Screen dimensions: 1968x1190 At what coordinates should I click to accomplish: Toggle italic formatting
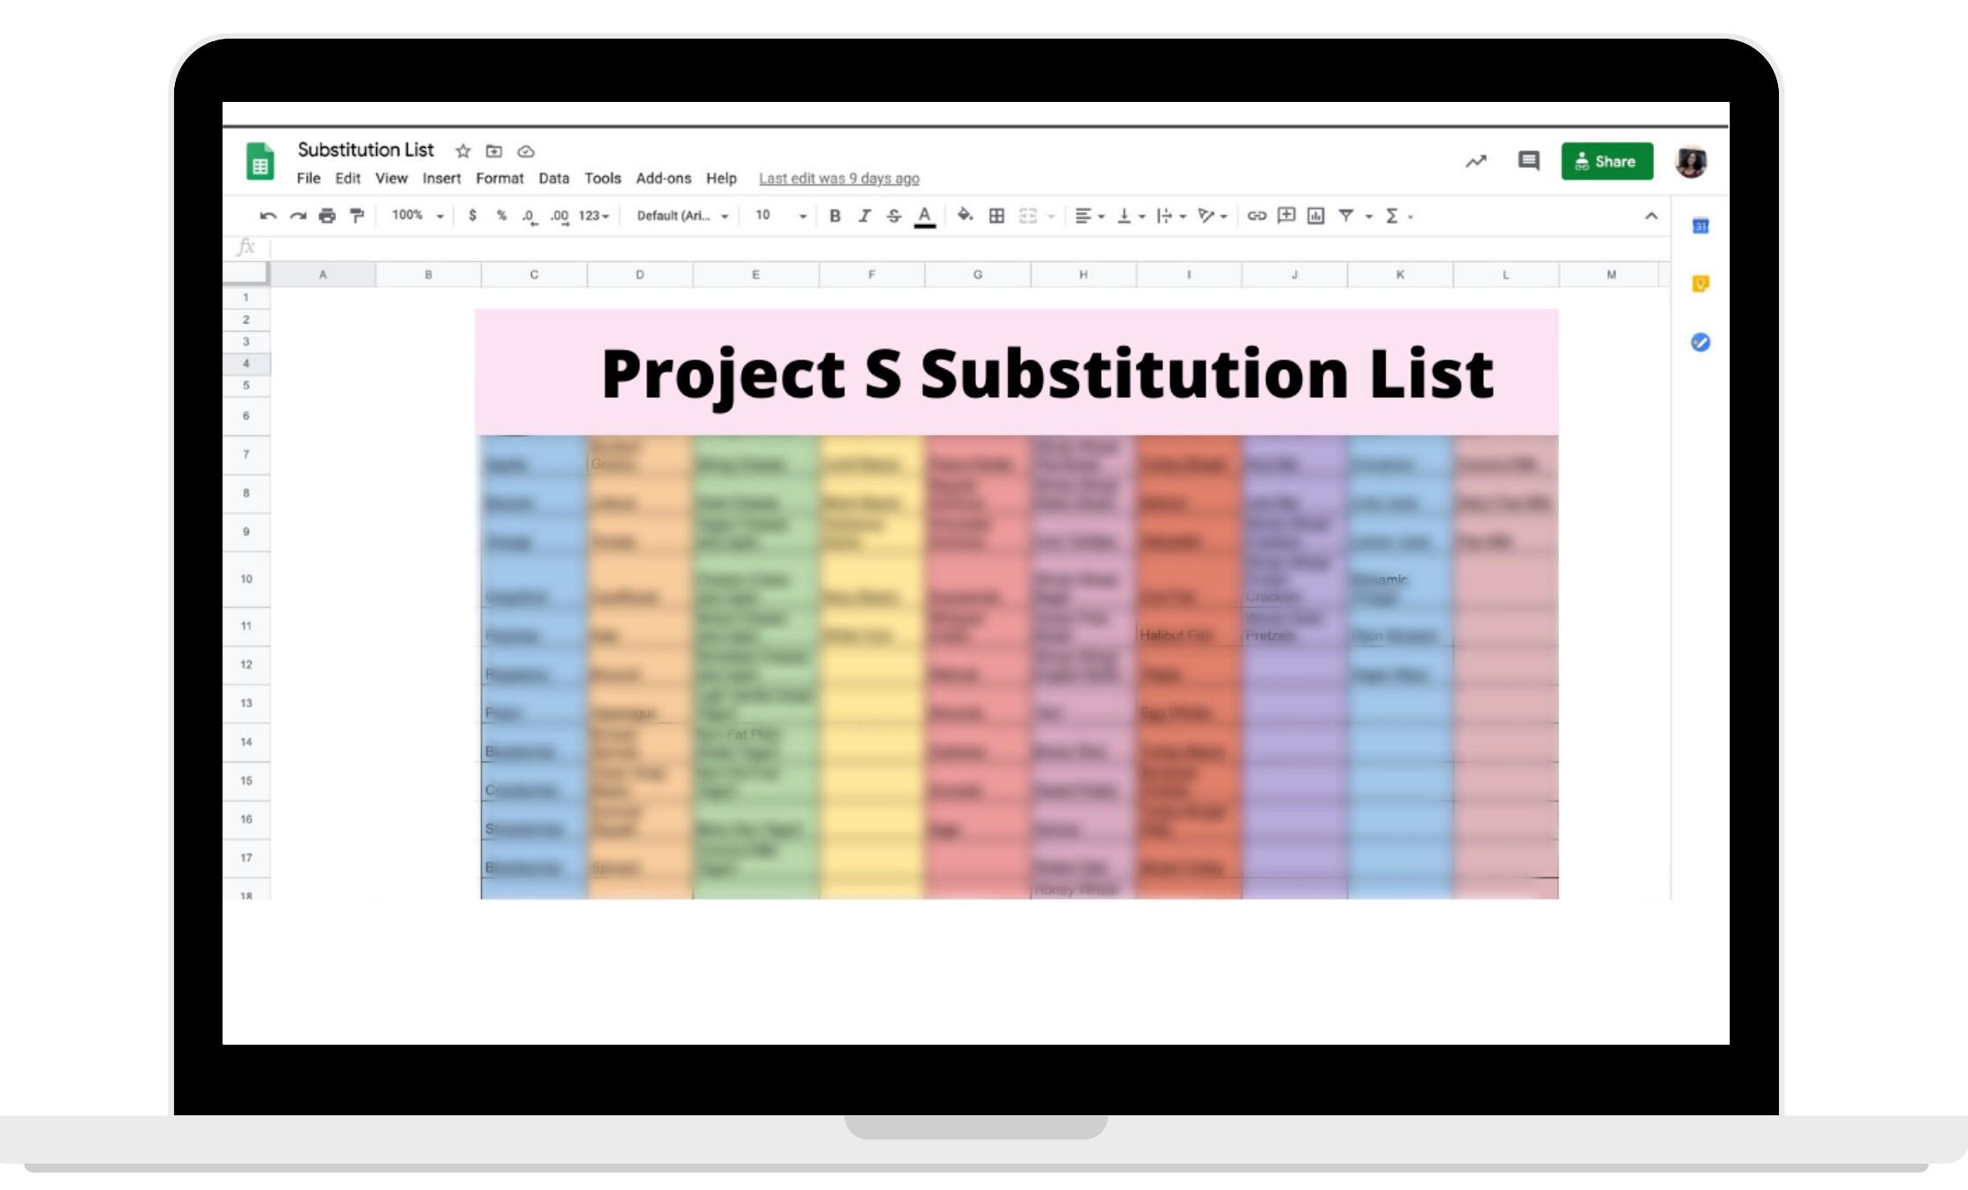(x=864, y=215)
